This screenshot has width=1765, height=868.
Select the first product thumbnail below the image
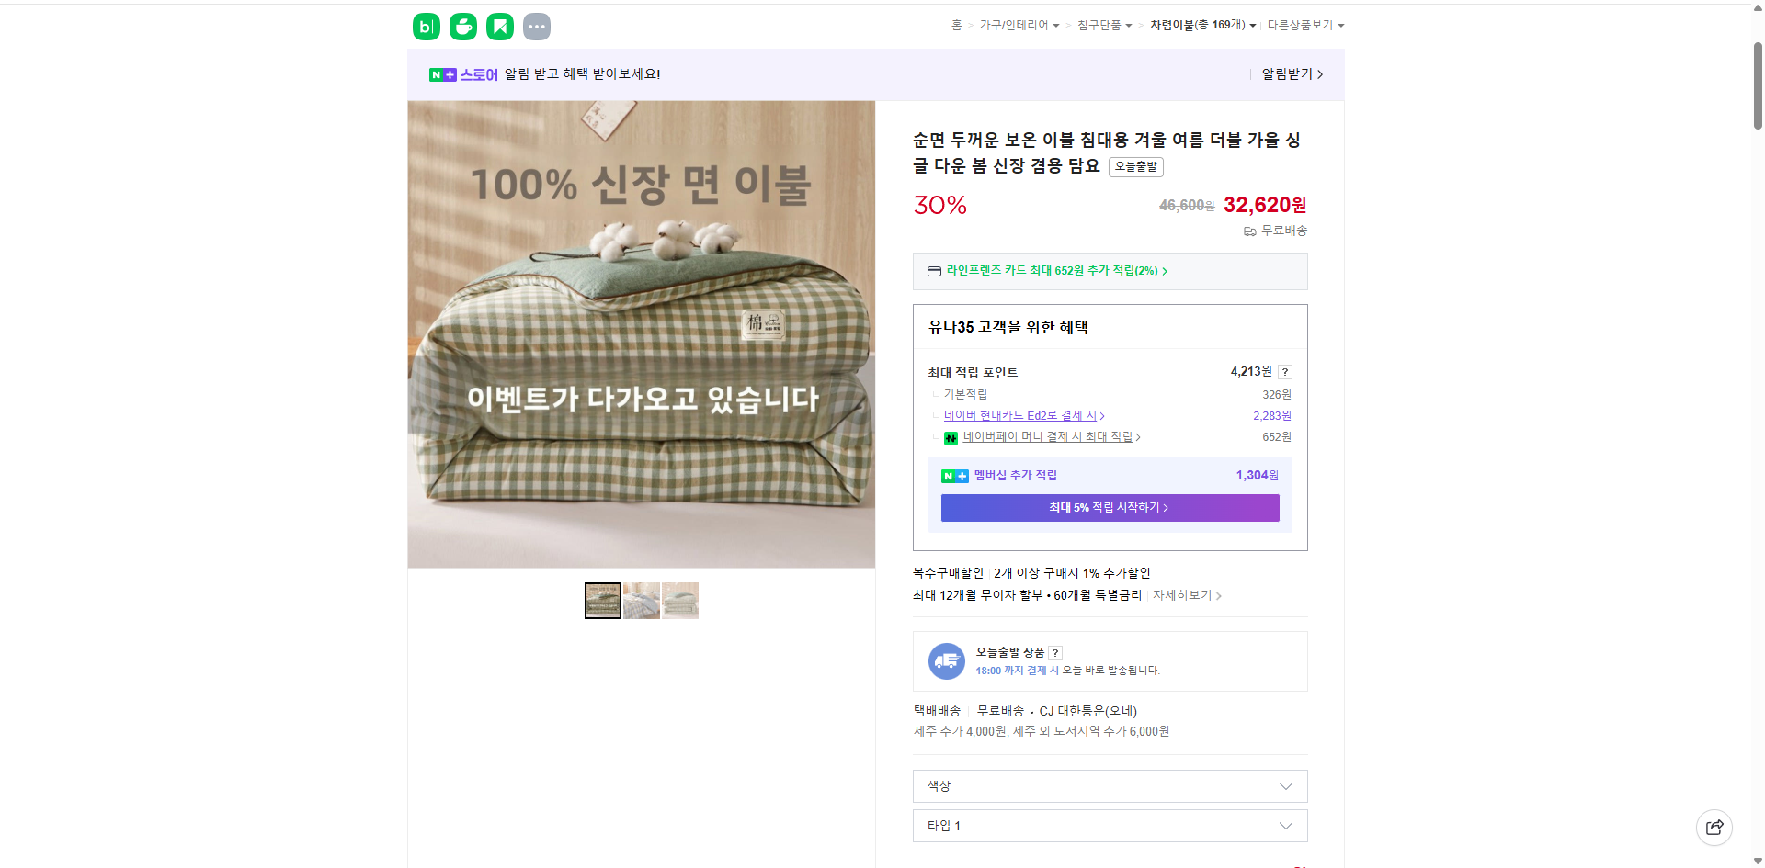click(602, 600)
